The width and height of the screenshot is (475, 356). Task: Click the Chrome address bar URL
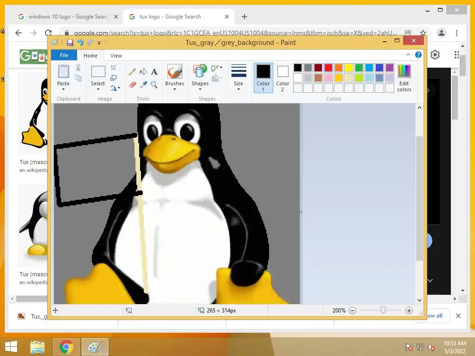pos(235,33)
